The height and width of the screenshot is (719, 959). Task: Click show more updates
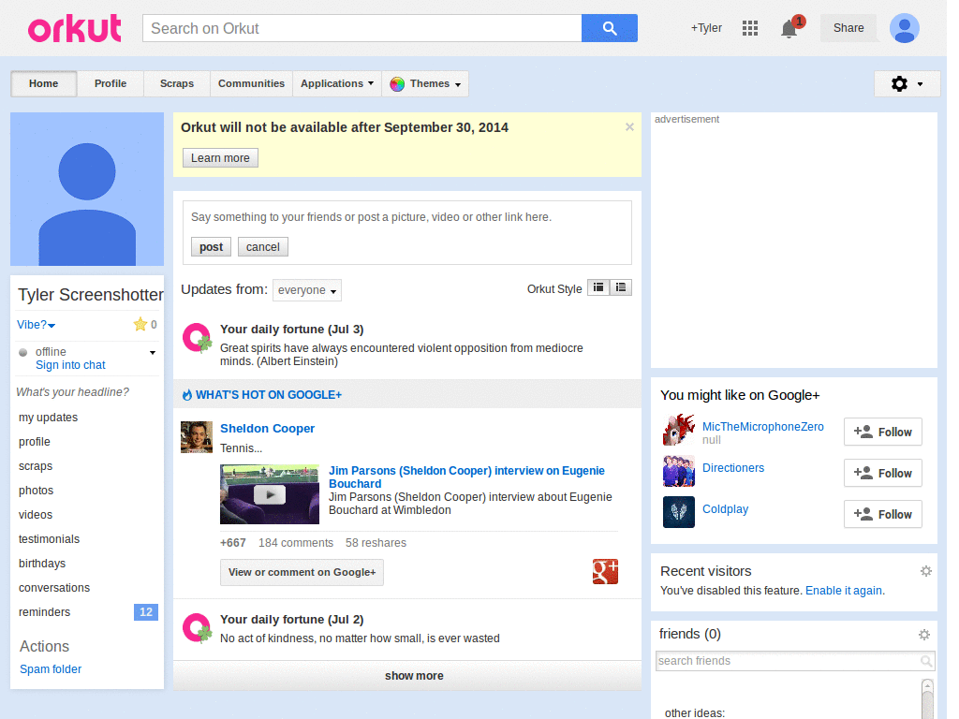(x=407, y=676)
